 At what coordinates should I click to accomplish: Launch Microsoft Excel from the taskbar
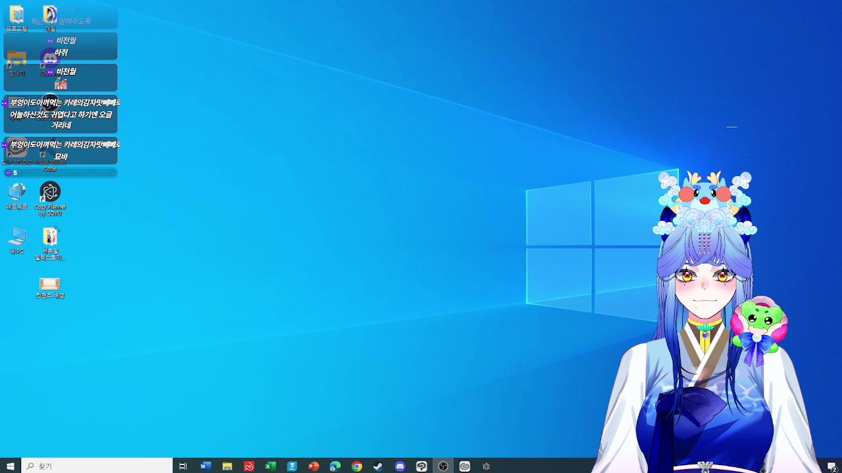pyautogui.click(x=270, y=466)
